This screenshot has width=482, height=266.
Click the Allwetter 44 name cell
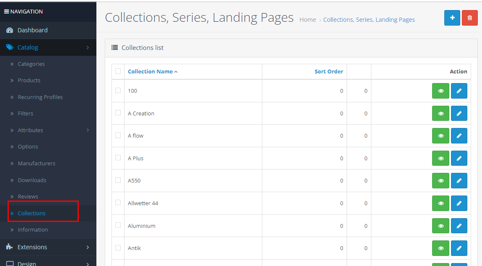pyautogui.click(x=193, y=203)
